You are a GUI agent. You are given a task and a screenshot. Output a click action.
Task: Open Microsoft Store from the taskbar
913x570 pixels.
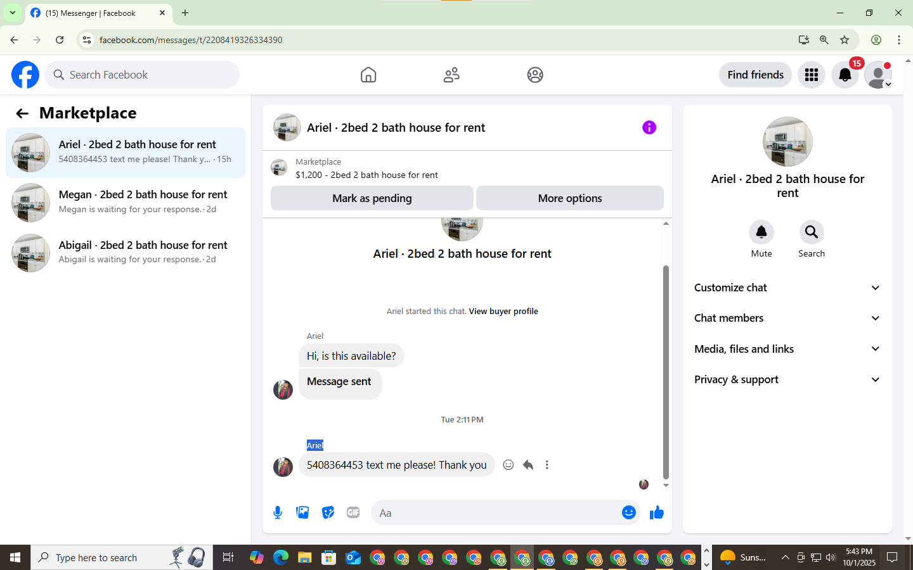[x=329, y=557]
